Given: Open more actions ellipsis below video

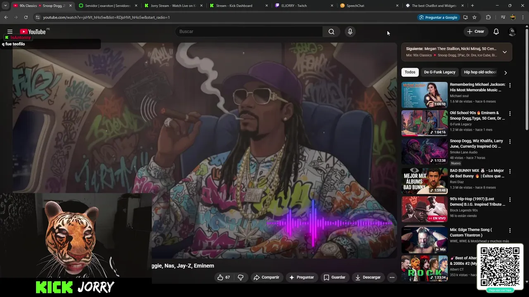Looking at the screenshot, I should coord(392,277).
